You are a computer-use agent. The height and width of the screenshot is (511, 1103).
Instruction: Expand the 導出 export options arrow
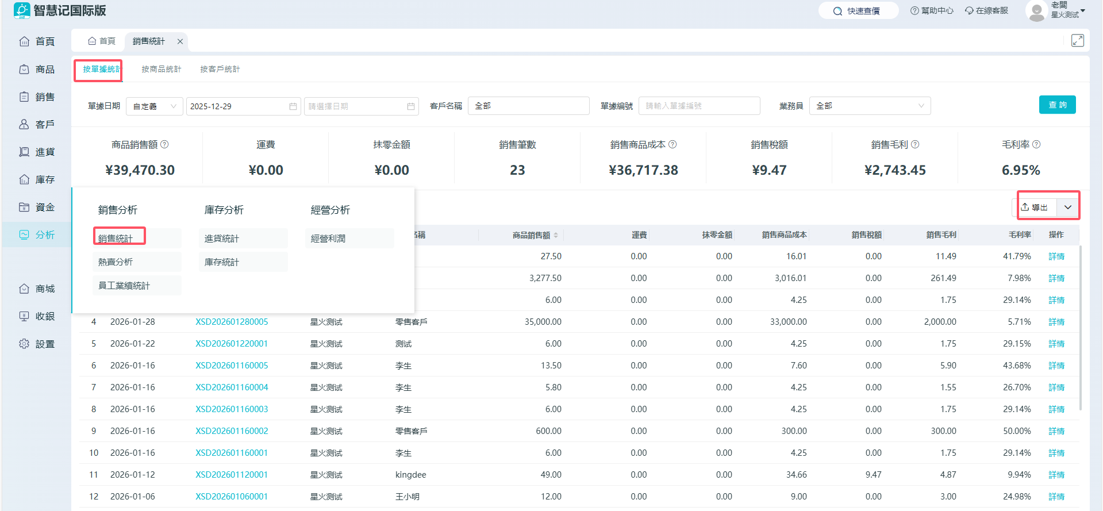[1067, 208]
